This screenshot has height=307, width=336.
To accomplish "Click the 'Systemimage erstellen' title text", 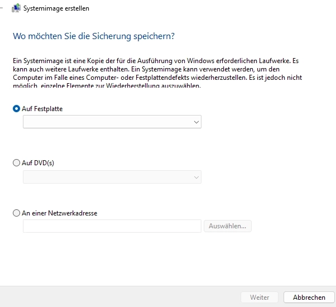I will coord(56,8).
